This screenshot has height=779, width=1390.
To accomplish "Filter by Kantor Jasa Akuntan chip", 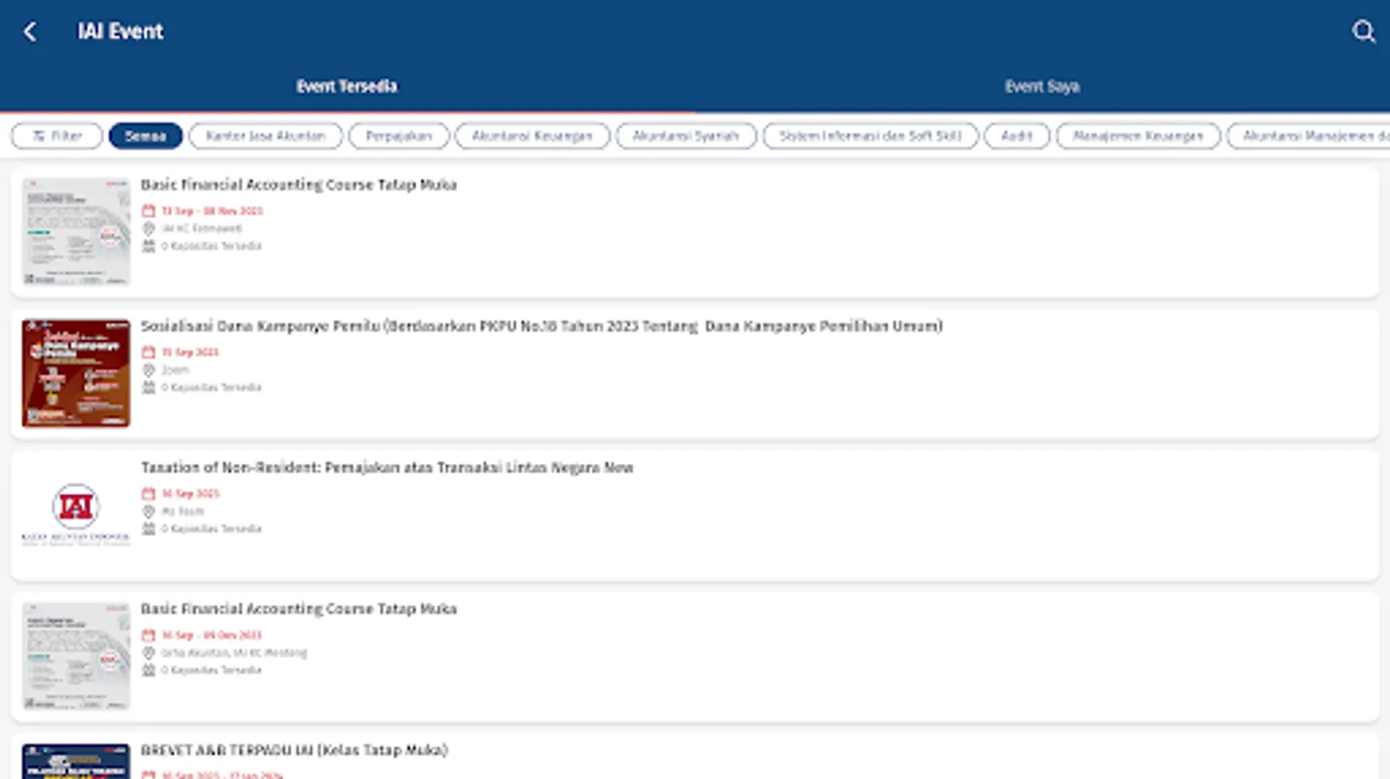I will coord(266,136).
